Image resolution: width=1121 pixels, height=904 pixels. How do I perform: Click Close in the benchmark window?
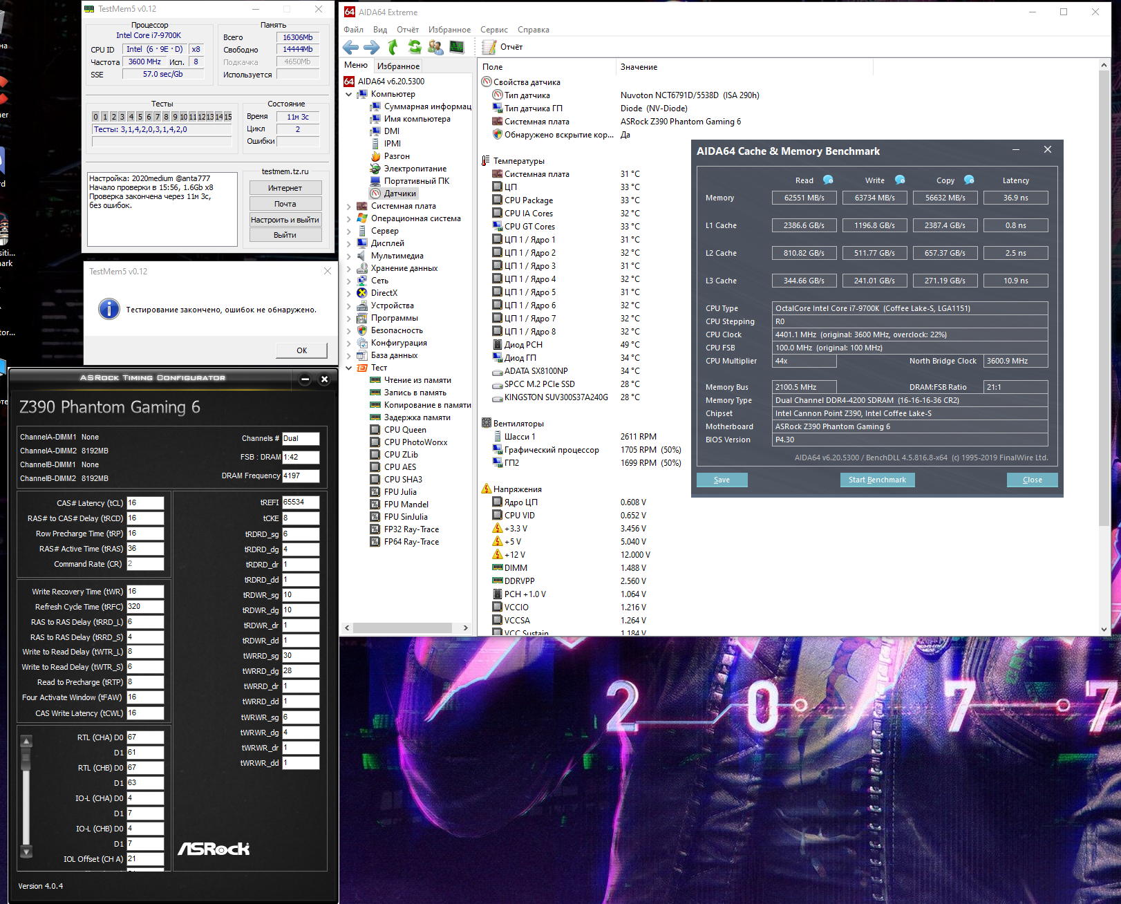pos(1033,480)
